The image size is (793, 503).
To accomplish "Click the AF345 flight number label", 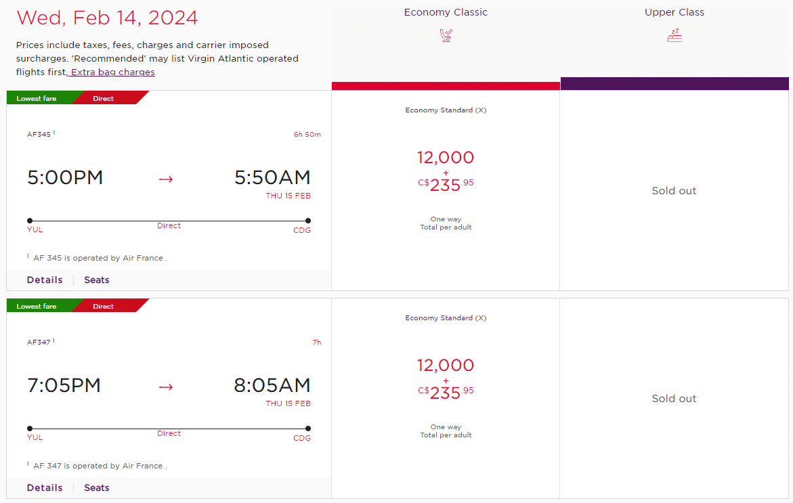I will tap(39, 134).
